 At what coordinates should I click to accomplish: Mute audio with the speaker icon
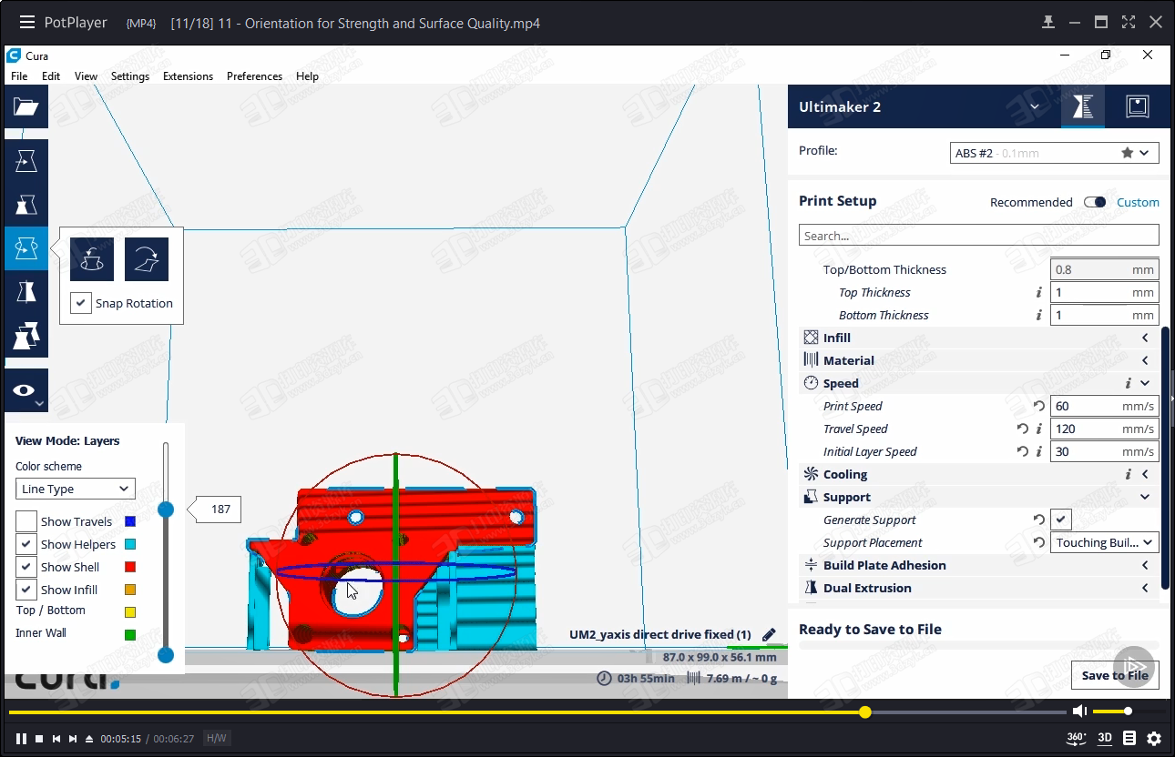1079,711
